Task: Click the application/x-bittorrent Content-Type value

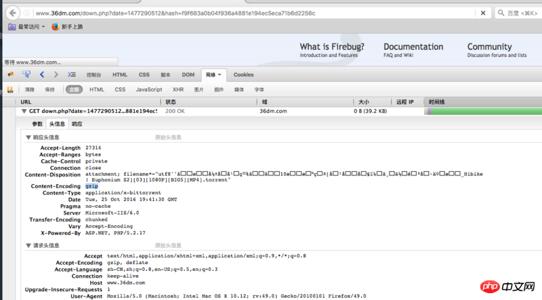Action: pos(123,193)
